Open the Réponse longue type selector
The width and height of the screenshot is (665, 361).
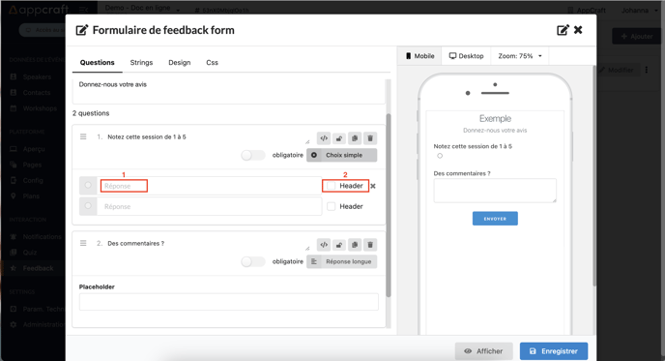pos(342,261)
